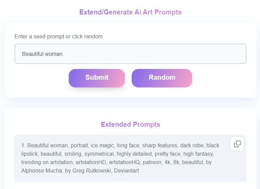
Task: Click the Submit button
Action: click(x=97, y=78)
